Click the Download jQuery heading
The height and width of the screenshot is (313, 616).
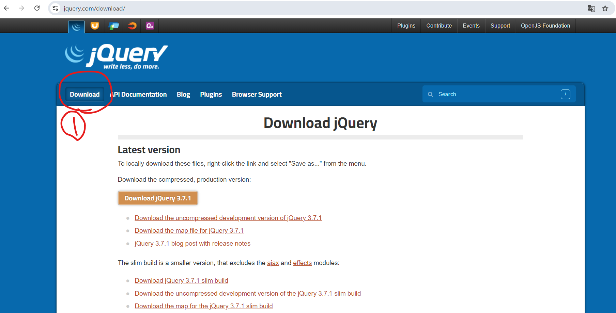(x=320, y=123)
